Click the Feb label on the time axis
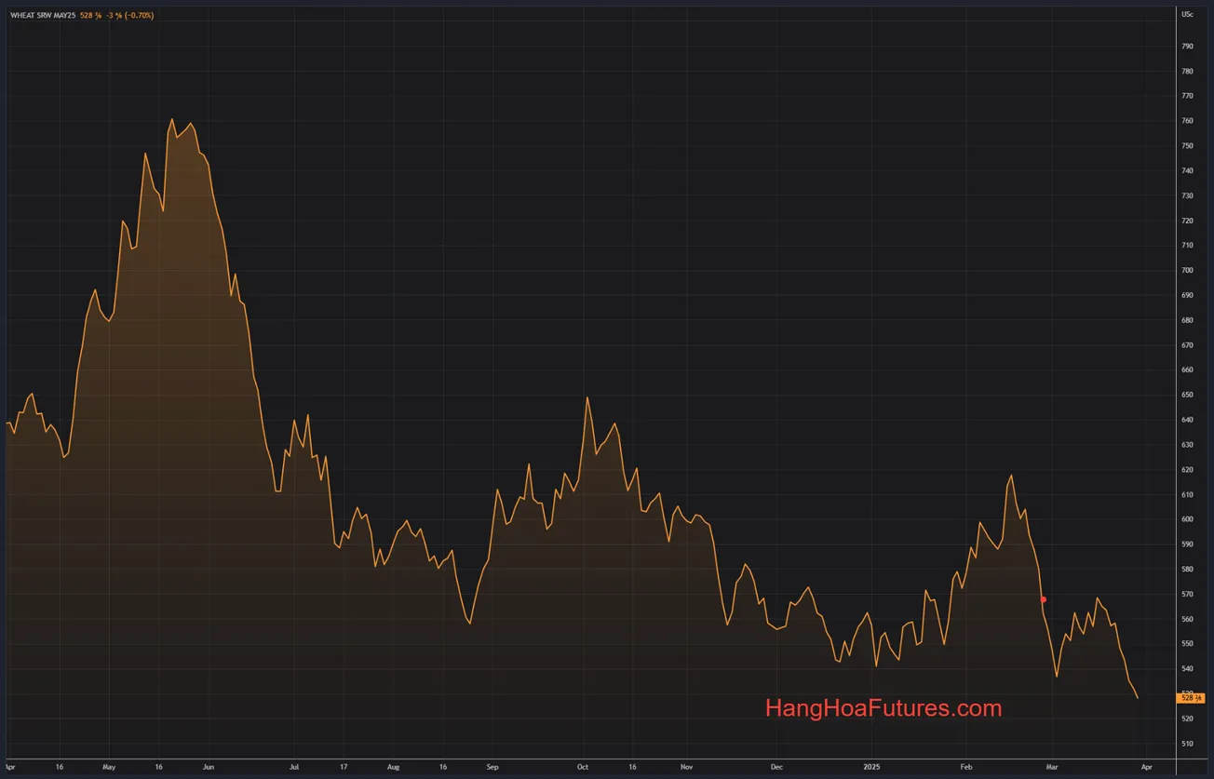Viewport: 1214px width, 779px height. click(965, 767)
